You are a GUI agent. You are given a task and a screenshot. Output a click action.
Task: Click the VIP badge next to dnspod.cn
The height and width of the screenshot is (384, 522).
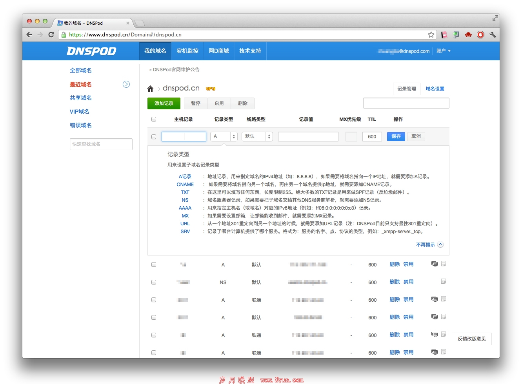tap(211, 89)
